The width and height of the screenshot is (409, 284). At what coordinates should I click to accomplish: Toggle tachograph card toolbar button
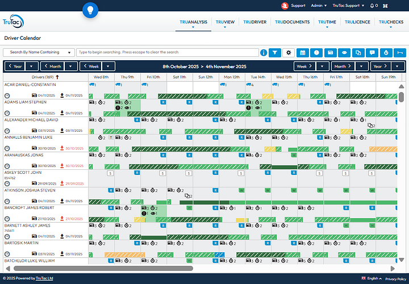330,53
